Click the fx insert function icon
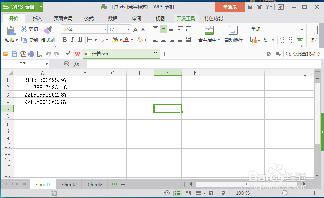The width and height of the screenshot is (324, 198). pos(76,64)
